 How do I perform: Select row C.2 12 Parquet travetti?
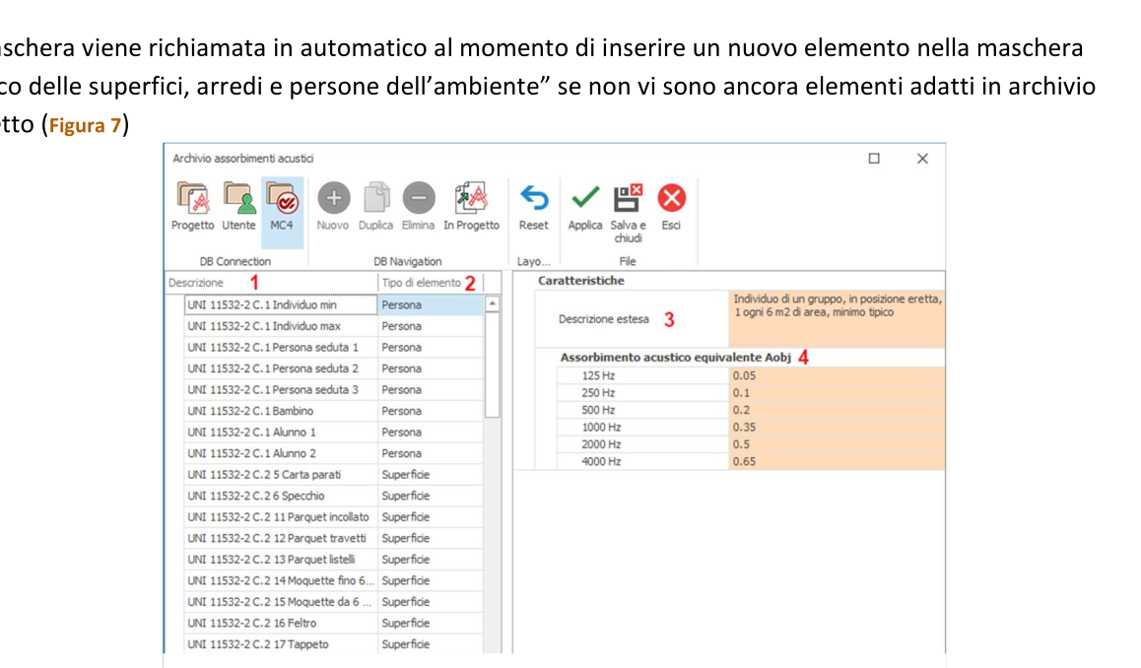280,538
